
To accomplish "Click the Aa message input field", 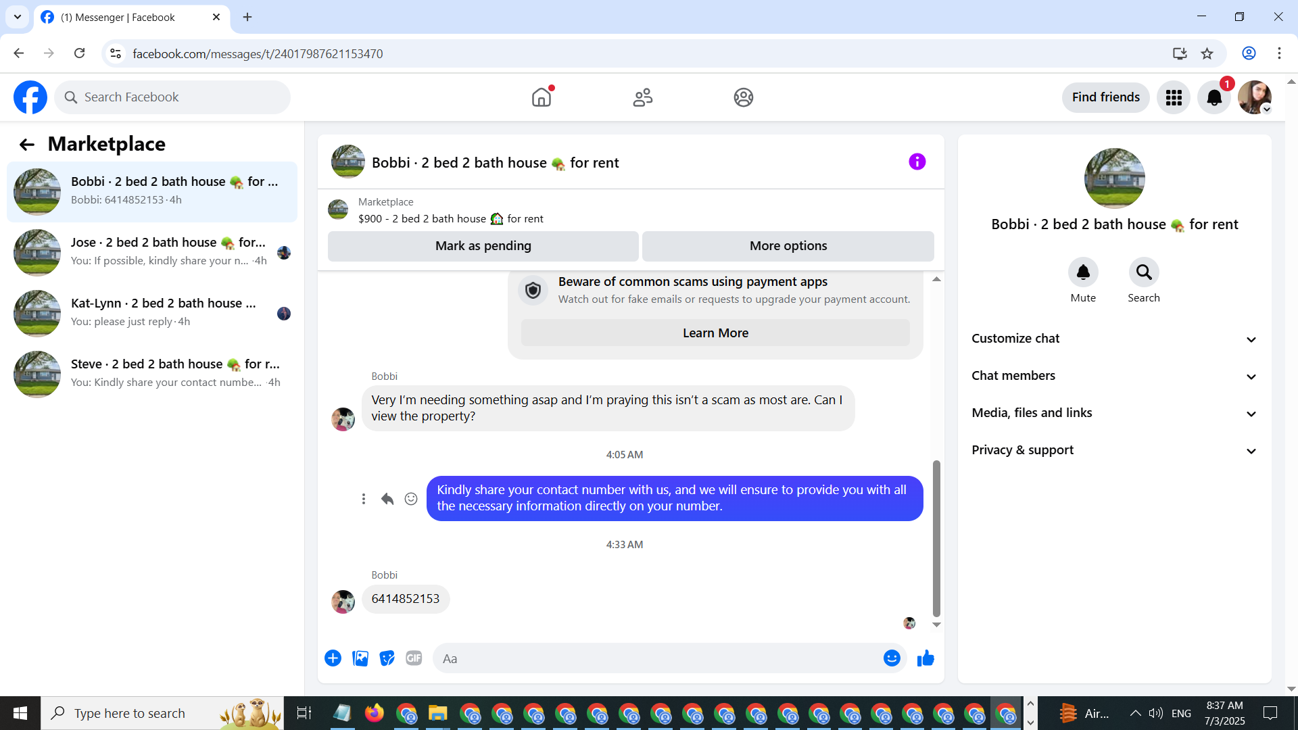I will point(656,658).
